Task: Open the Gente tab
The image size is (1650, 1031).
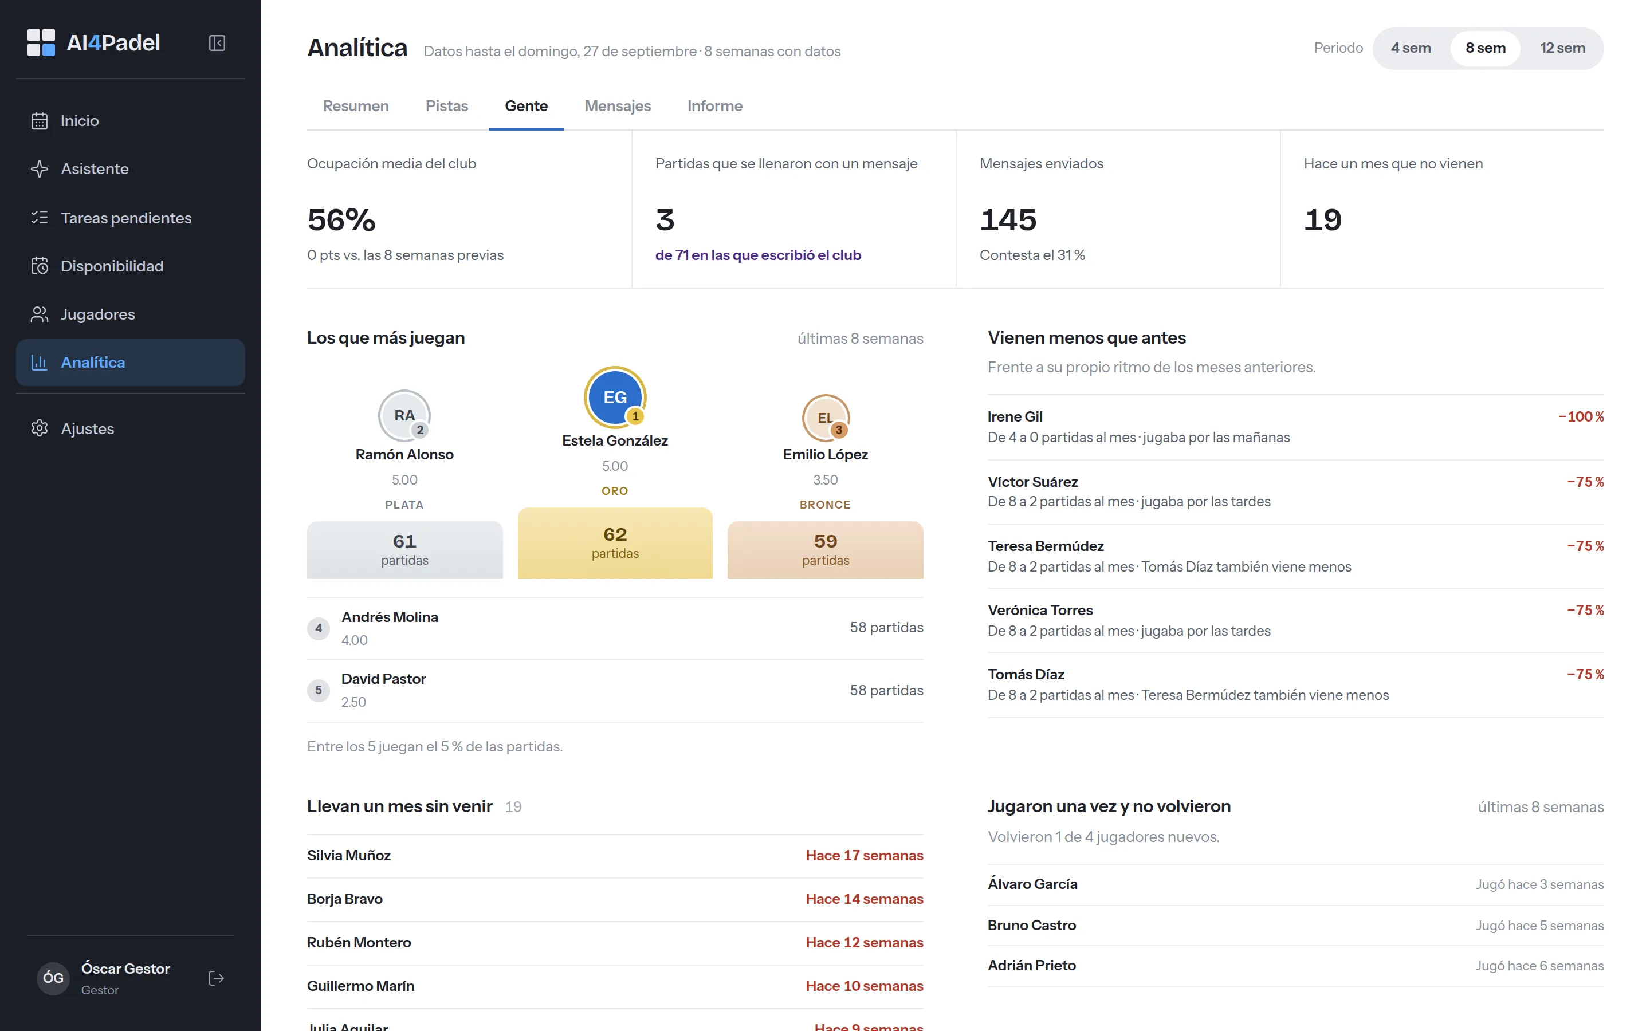Action: click(x=526, y=106)
